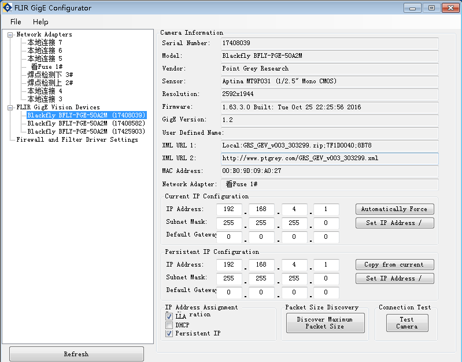Click the Sensor field
The width and height of the screenshot is (462, 362).
[x=330, y=82]
